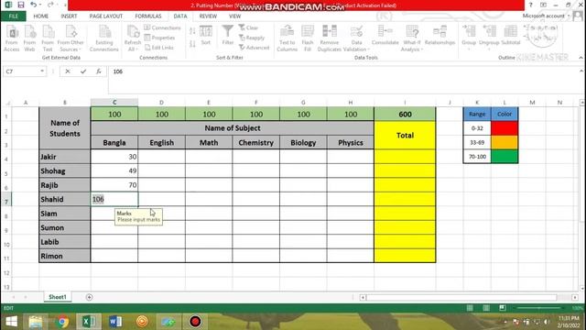Click the Undo icon

pos(33,5)
